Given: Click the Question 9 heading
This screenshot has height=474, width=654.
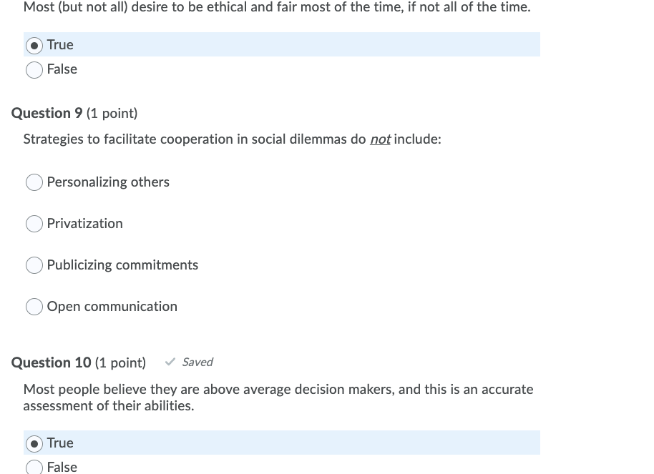Looking at the screenshot, I should click(47, 113).
